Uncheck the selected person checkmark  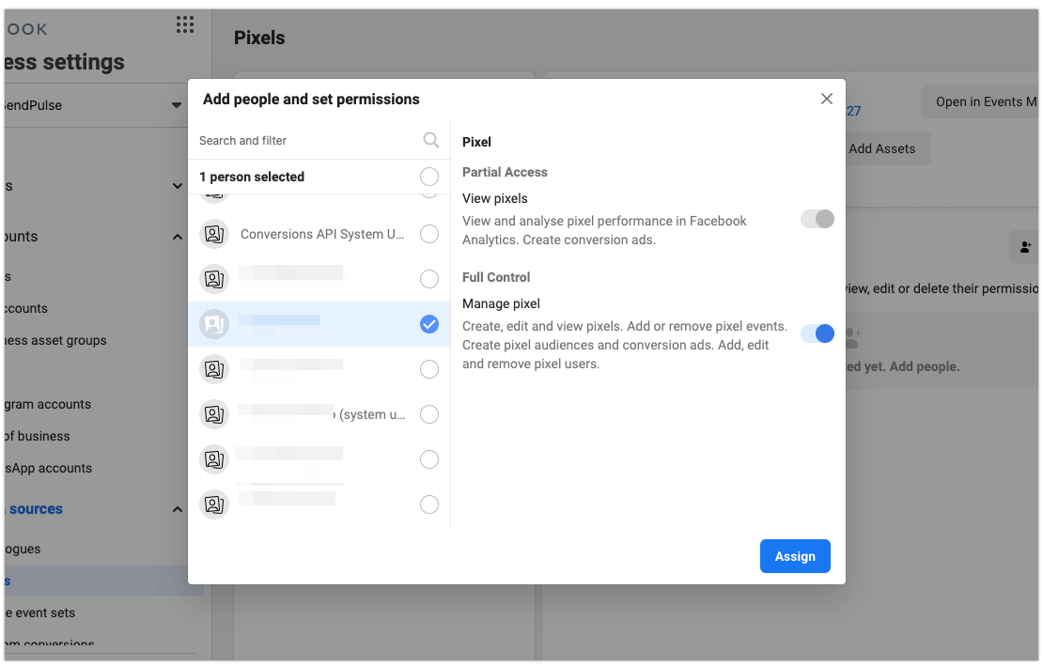pyautogui.click(x=429, y=324)
